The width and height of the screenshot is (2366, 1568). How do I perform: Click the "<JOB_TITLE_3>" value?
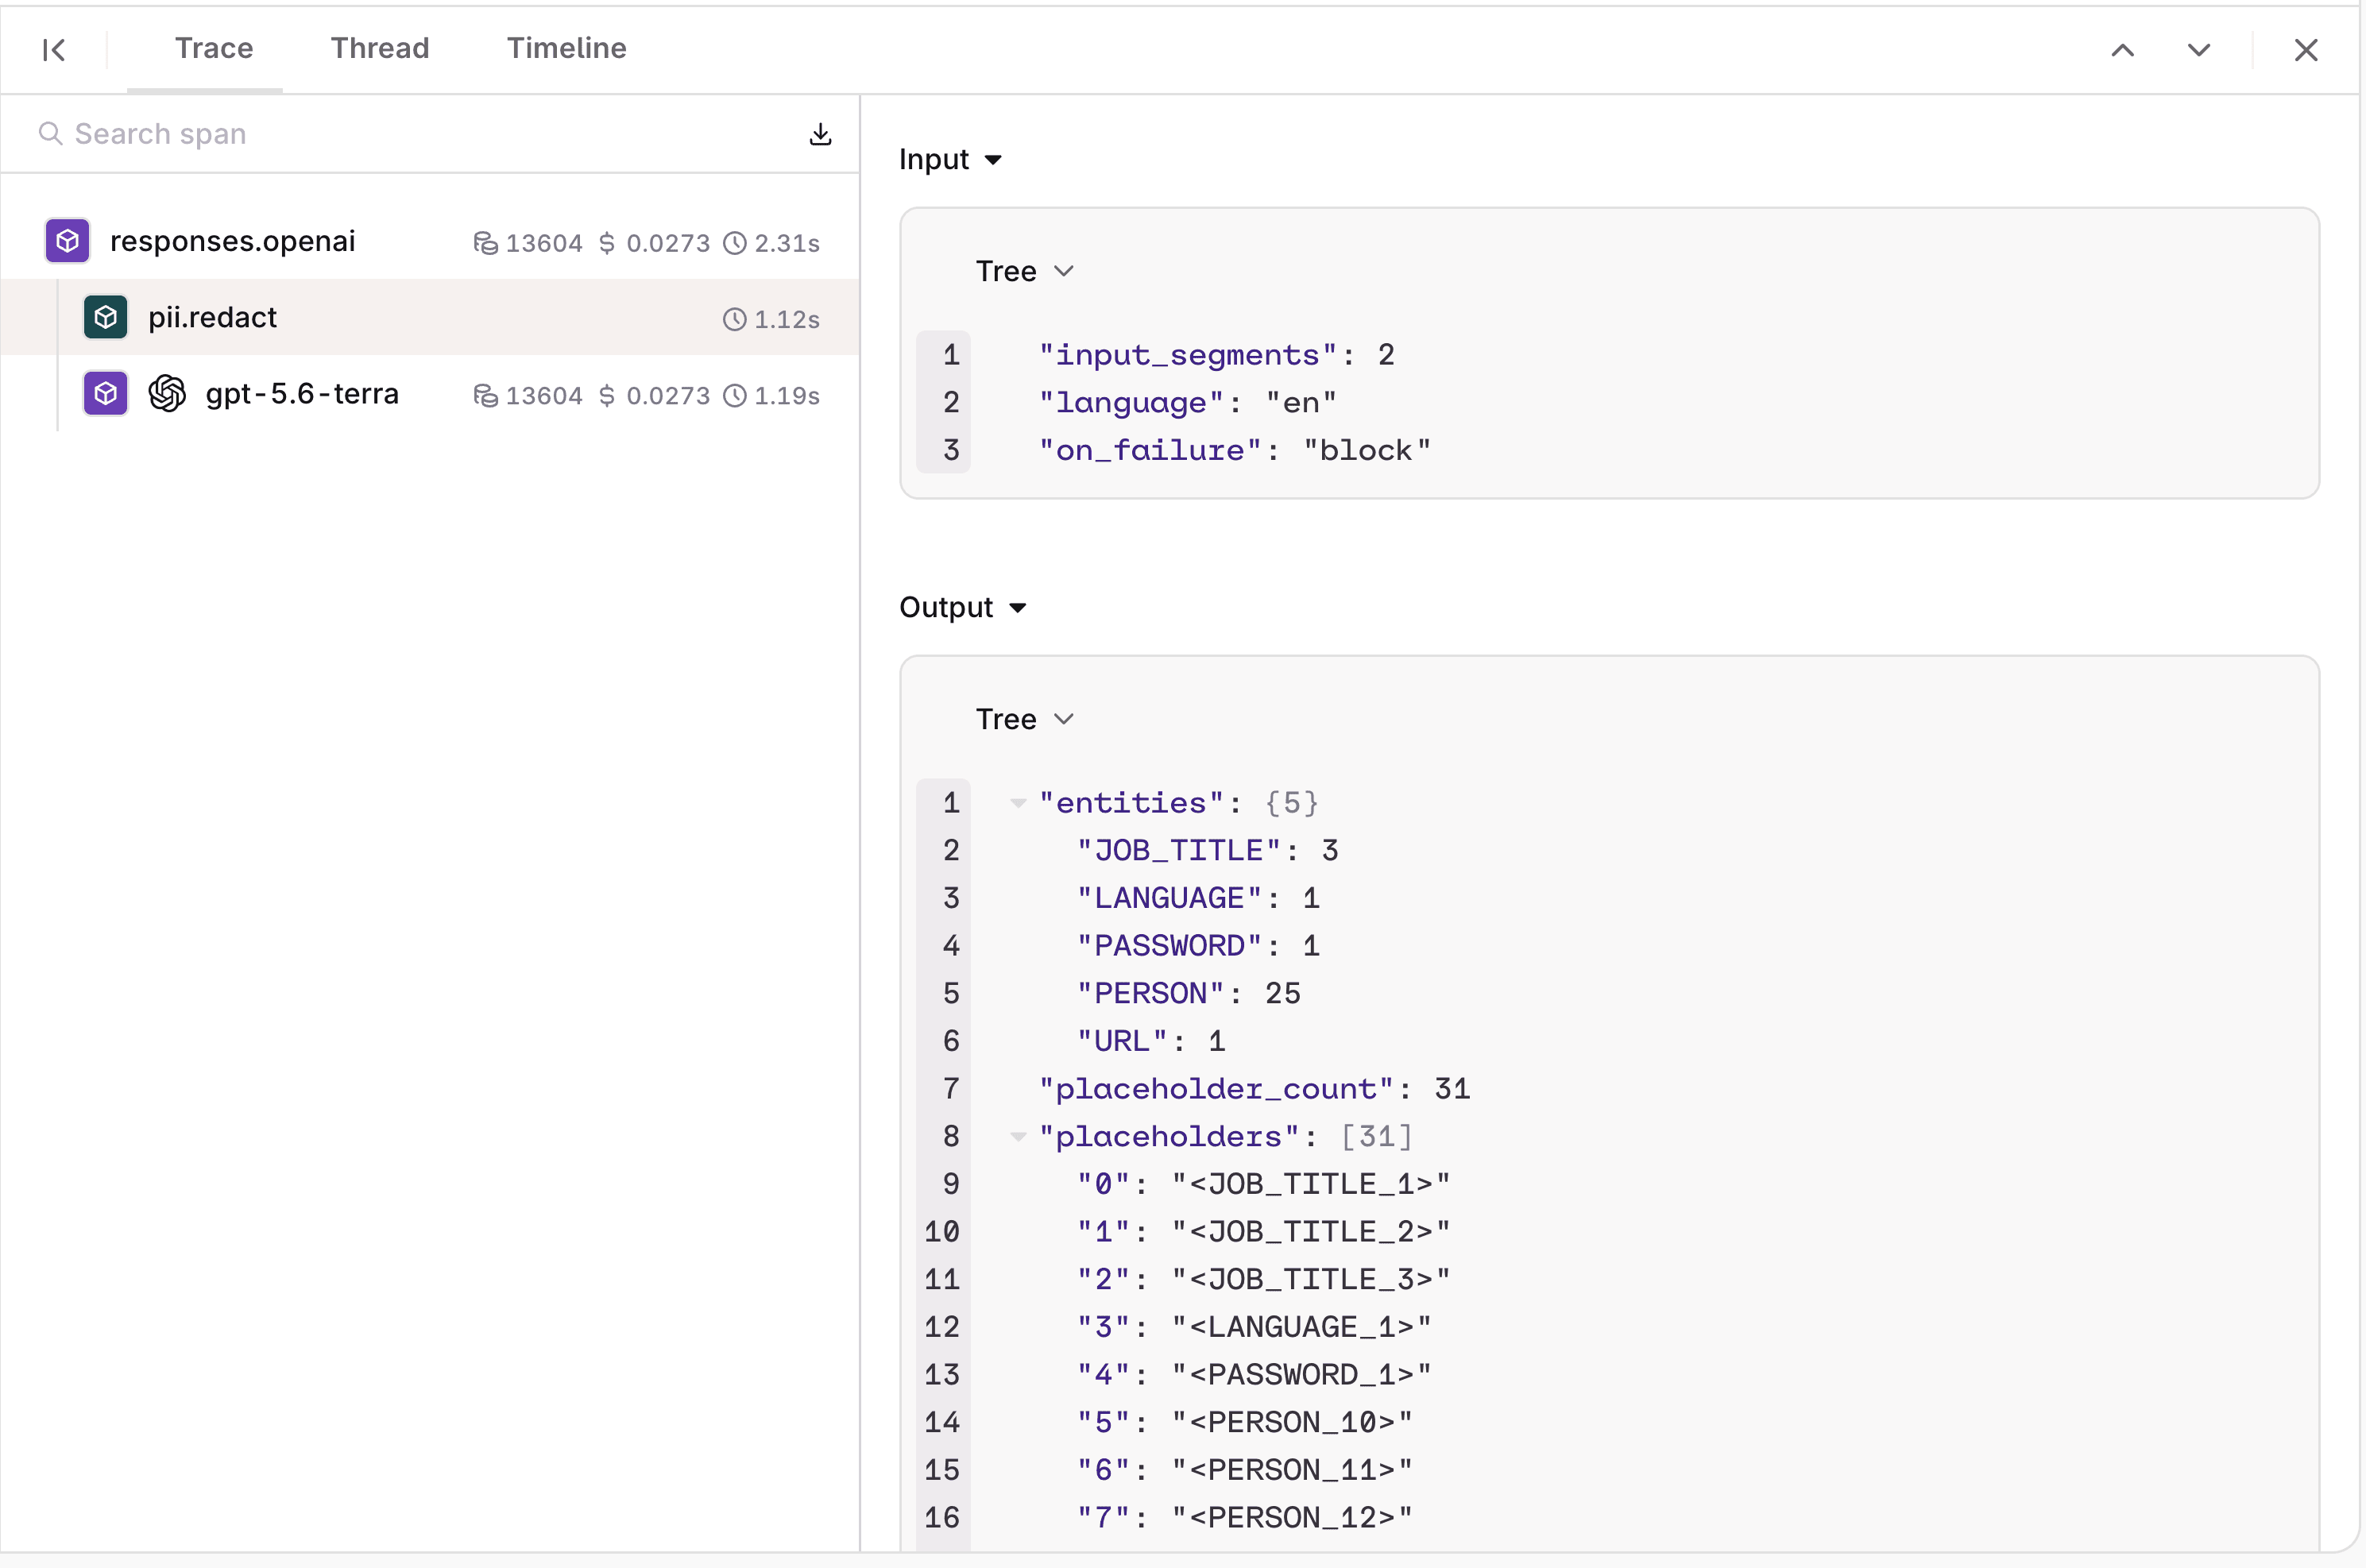(1311, 1279)
